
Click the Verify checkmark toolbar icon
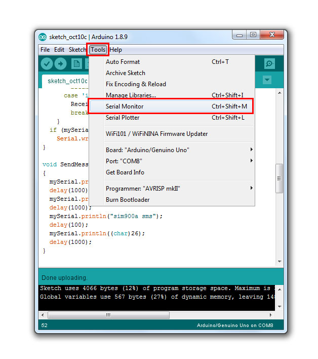47,64
